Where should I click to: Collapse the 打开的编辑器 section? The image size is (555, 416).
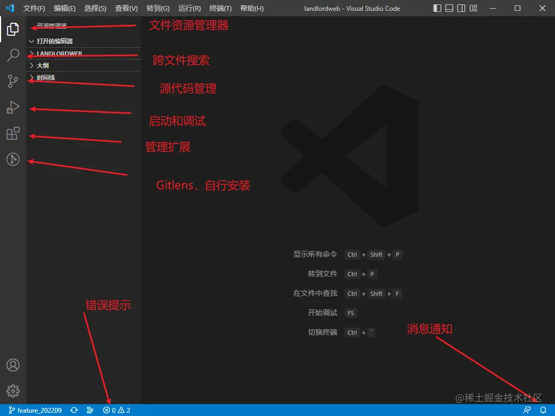pos(83,41)
